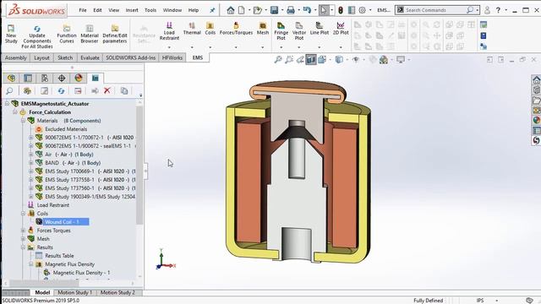
Task: Click in the Search Commands field
Action: coord(434,10)
